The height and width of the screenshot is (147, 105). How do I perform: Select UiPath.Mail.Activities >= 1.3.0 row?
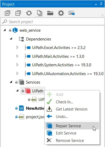pos(58,56)
